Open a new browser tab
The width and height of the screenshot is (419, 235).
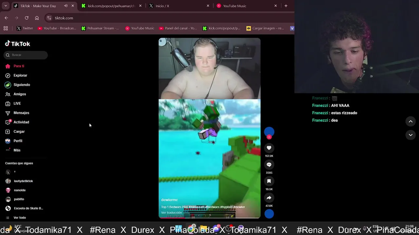(286, 6)
